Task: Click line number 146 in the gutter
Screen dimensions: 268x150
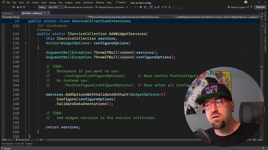Action: pos(16,95)
